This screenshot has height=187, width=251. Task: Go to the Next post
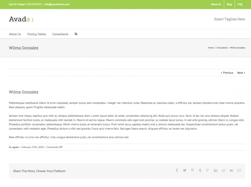point(241,73)
